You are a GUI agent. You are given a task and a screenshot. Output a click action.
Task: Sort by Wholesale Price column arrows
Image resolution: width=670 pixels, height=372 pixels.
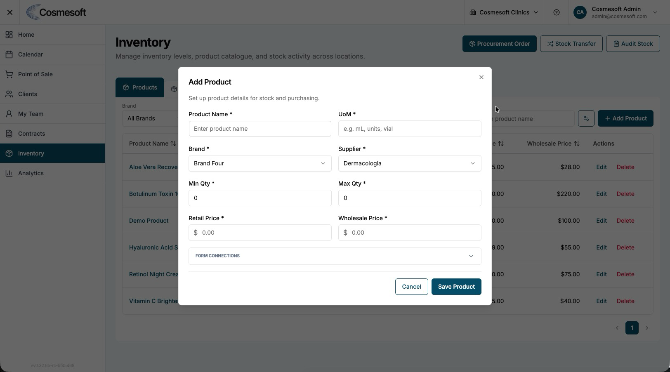[x=577, y=144]
